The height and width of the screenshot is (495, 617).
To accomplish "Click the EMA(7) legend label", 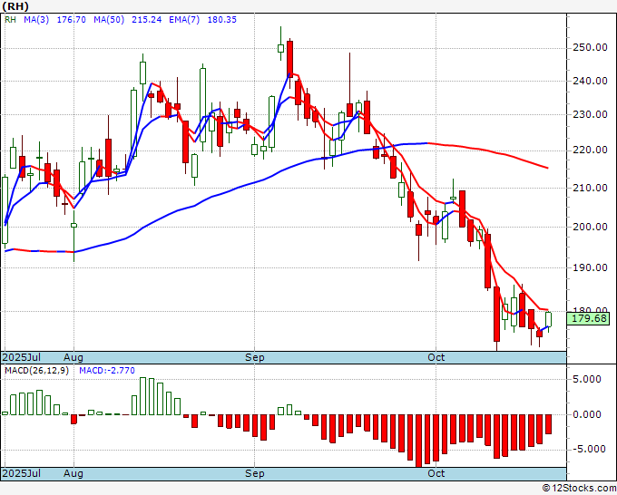I will tap(184, 20).
